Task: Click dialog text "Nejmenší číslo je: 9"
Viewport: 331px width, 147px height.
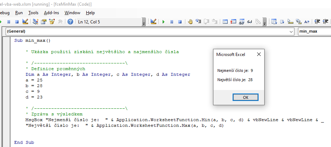Action: pyautogui.click(x=235, y=70)
